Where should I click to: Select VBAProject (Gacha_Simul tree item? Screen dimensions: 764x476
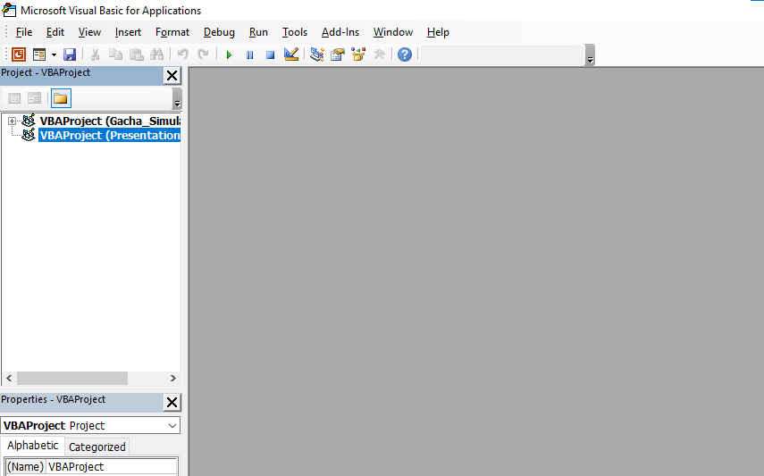110,121
